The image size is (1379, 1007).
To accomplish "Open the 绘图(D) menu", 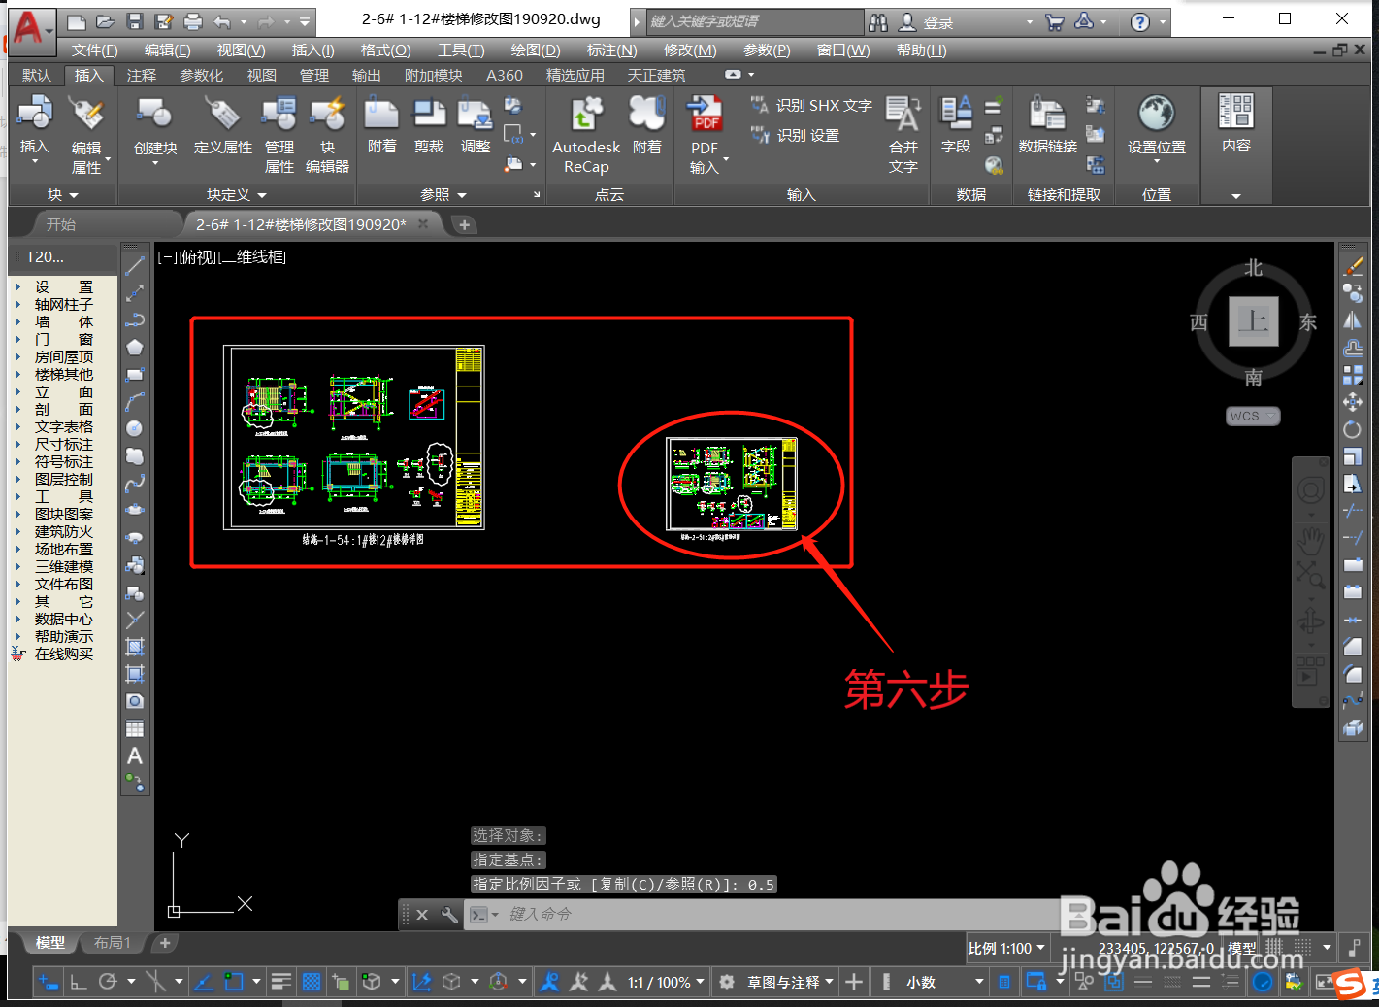I will point(536,50).
